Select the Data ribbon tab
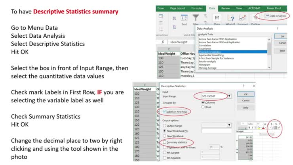Image resolution: width=293 pixels, height=165 pixels. pyautogui.click(x=212, y=8)
